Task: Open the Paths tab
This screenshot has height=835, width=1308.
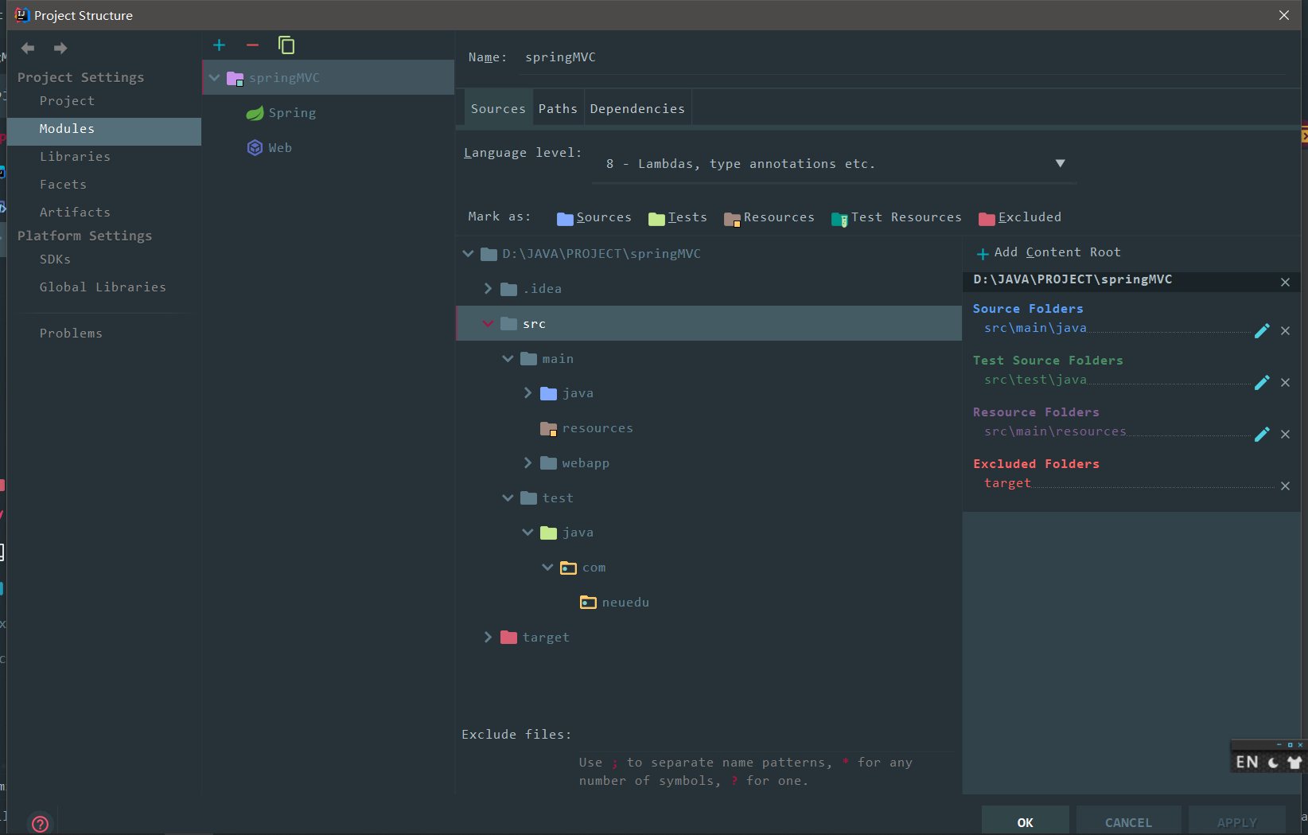Action: coord(558,109)
